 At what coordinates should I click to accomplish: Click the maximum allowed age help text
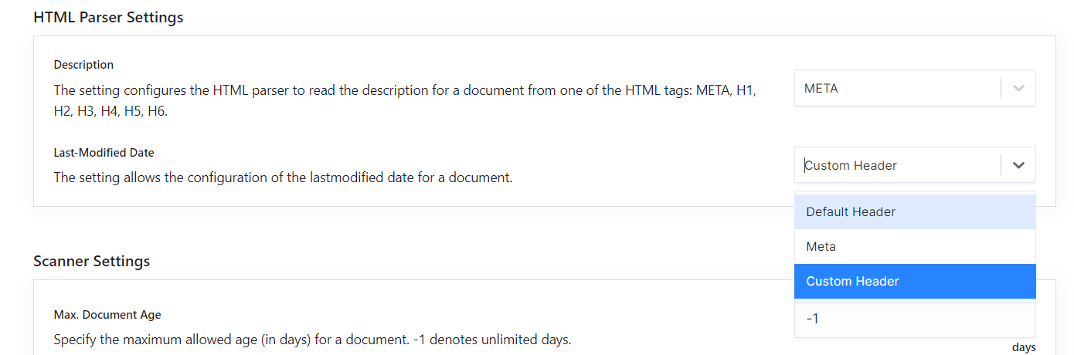[312, 340]
